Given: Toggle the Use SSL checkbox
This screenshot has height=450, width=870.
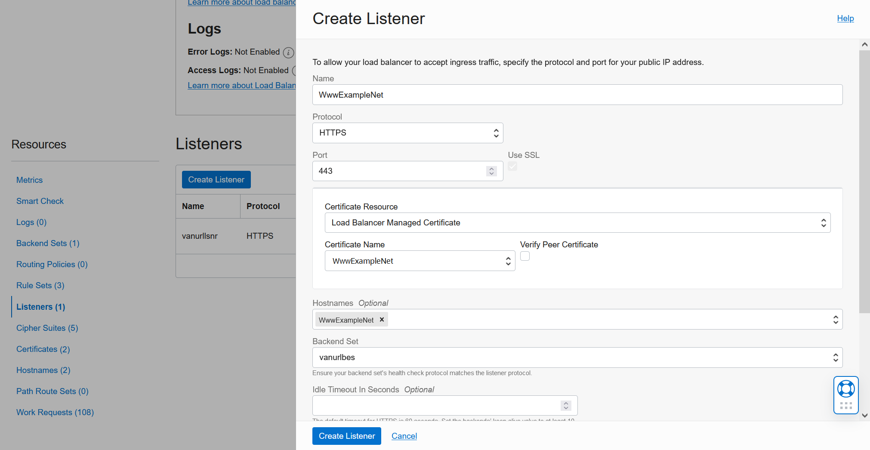Looking at the screenshot, I should coord(512,166).
